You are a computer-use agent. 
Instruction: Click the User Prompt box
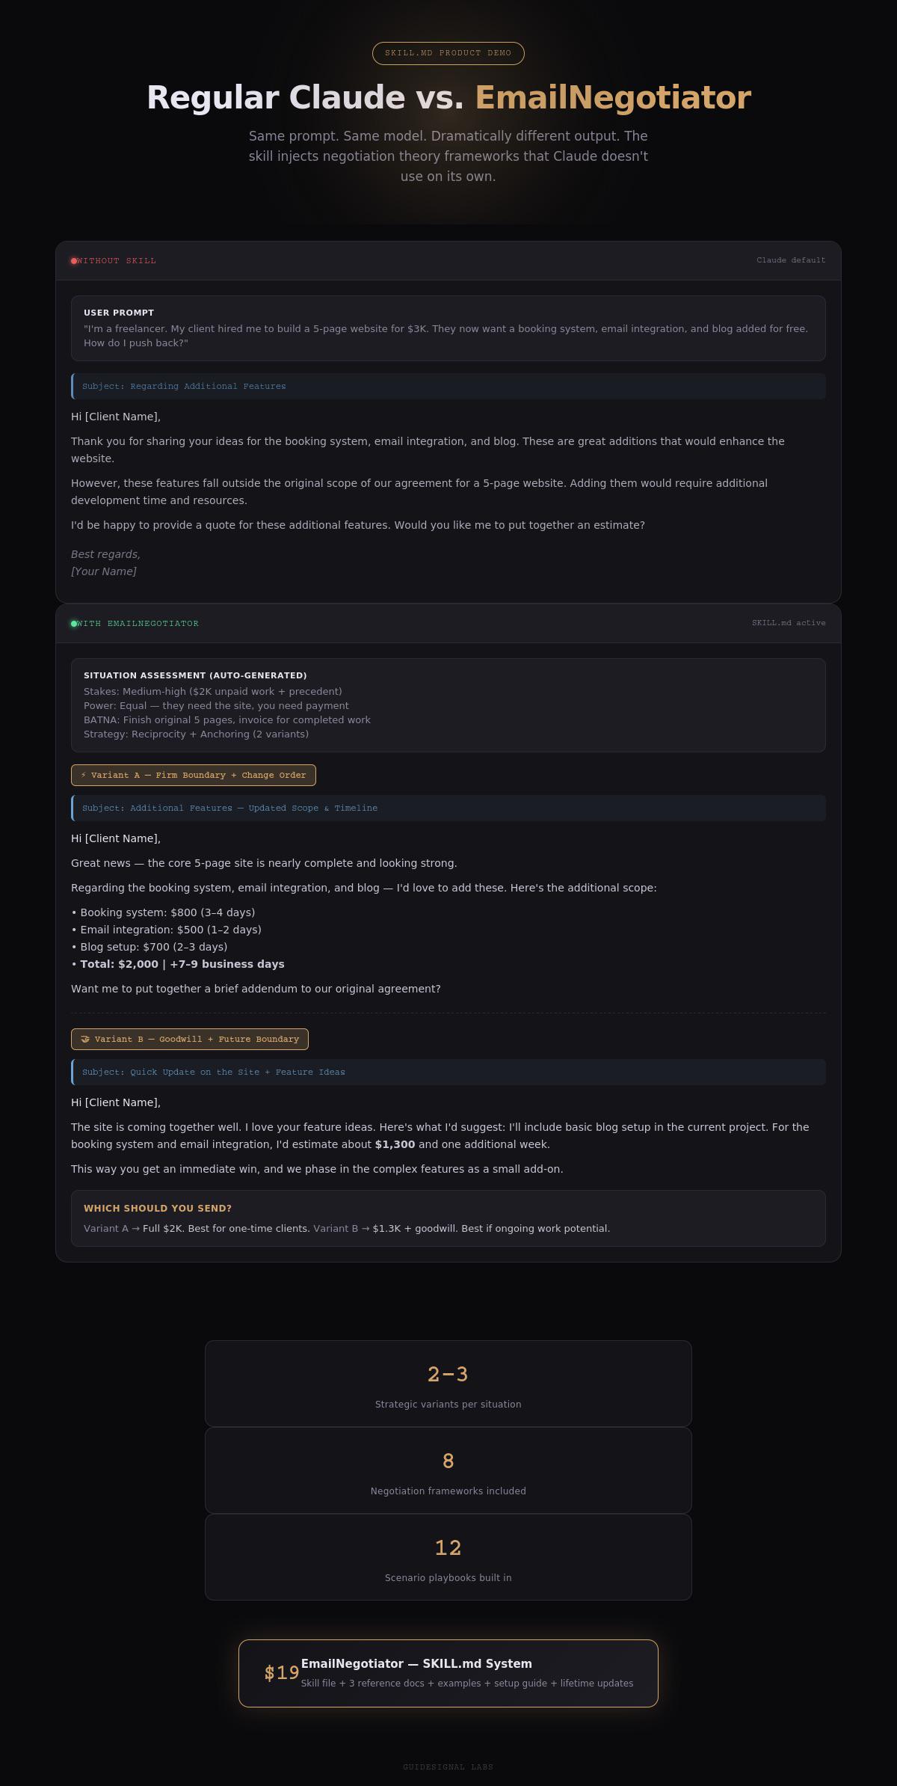point(449,328)
